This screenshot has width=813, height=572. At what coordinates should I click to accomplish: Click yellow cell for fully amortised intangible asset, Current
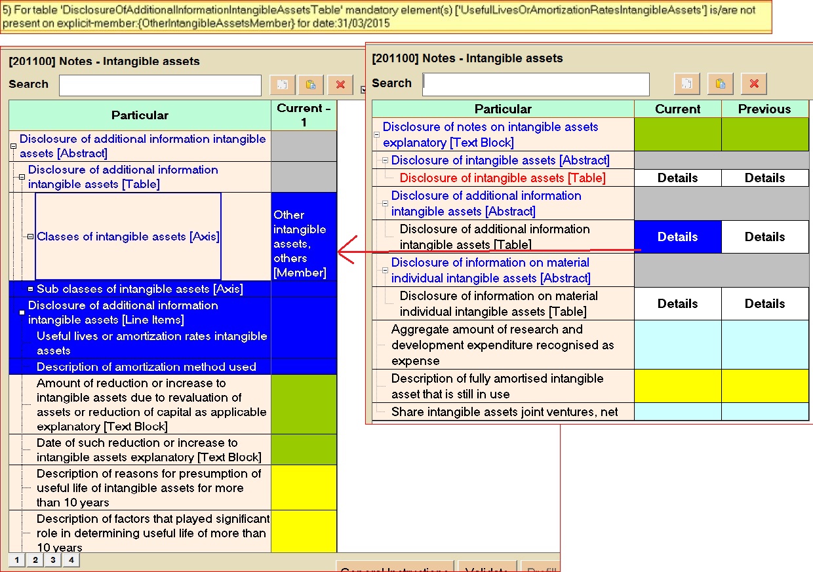pyautogui.click(x=677, y=387)
